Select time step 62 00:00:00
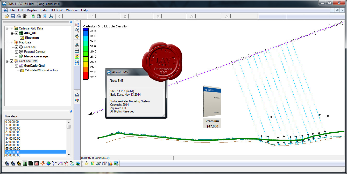 [x=36, y=152]
